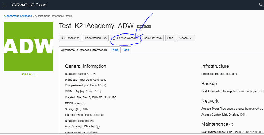Launch the Service Console
The image size is (264, 135).
coord(125,38)
